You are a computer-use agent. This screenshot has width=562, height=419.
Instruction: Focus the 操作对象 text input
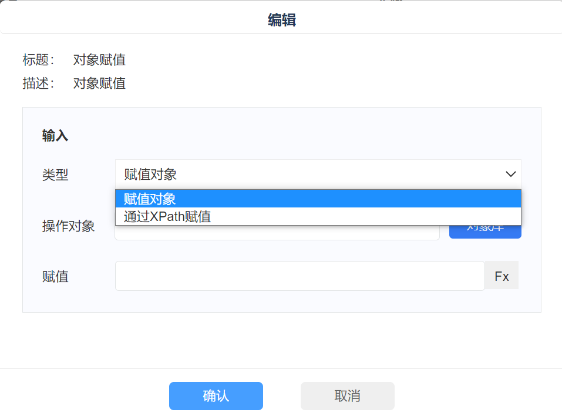[277, 233]
